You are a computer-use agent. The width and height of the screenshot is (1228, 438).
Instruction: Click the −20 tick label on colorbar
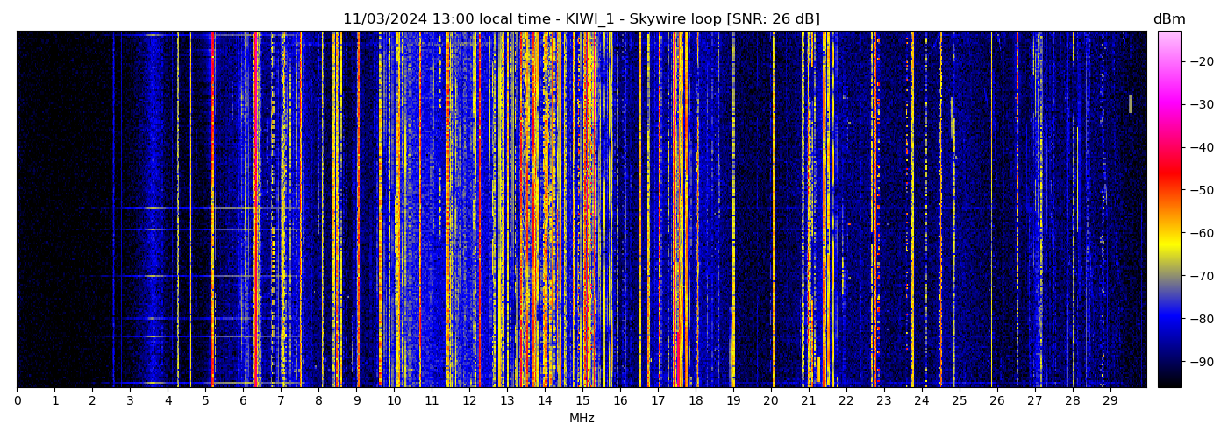point(1201,61)
